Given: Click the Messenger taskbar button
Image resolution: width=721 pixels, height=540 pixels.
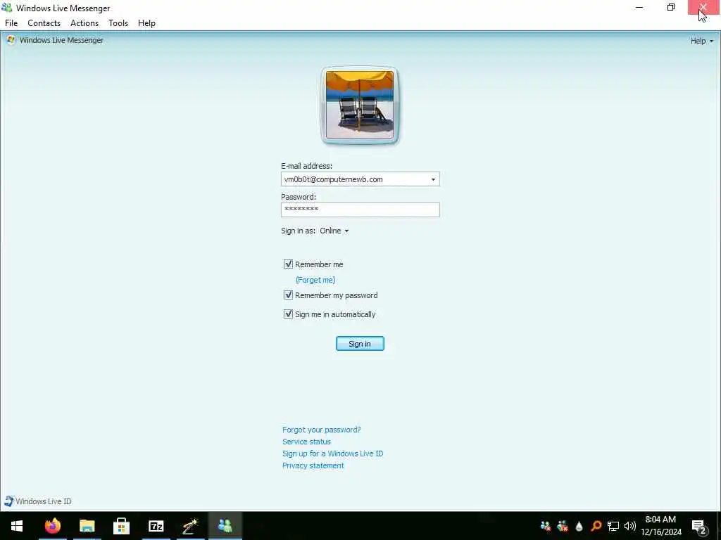Looking at the screenshot, I should [x=225, y=526].
